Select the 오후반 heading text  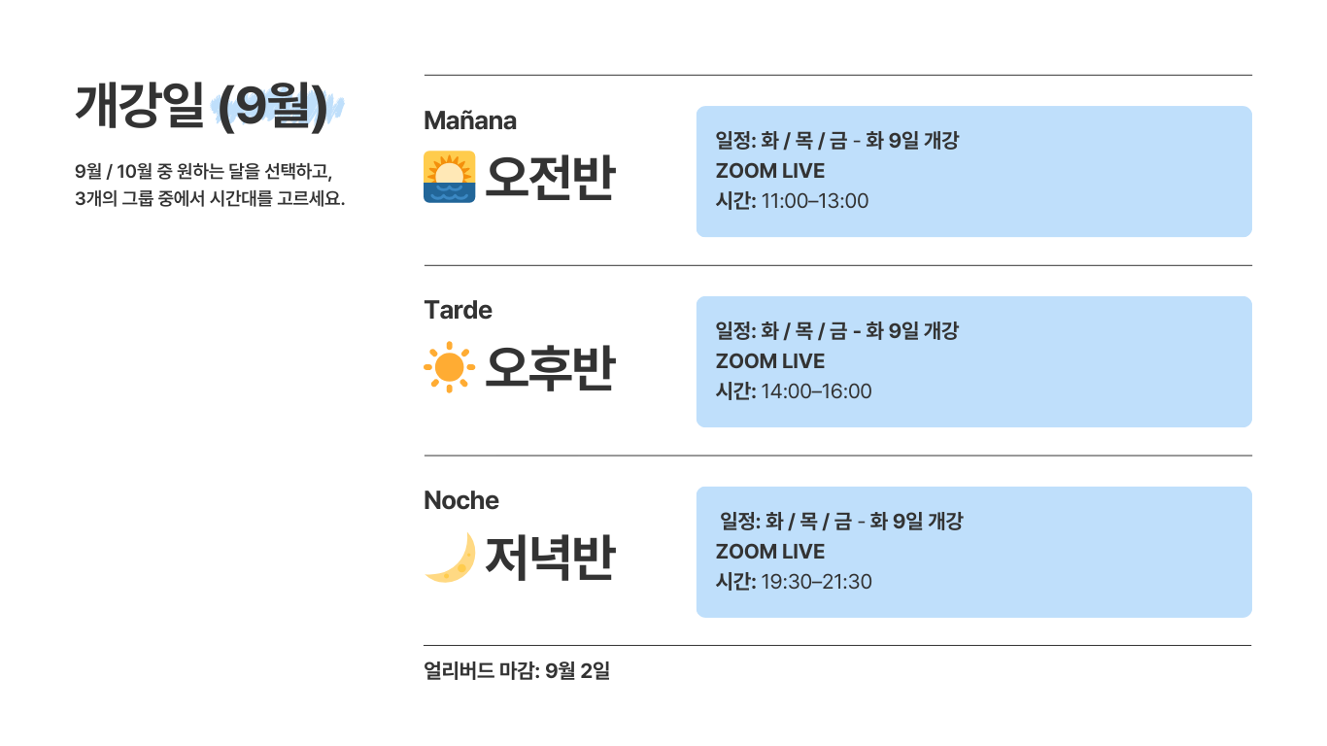point(550,368)
